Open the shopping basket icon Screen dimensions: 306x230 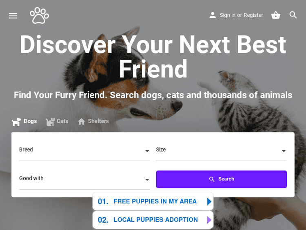[276, 15]
